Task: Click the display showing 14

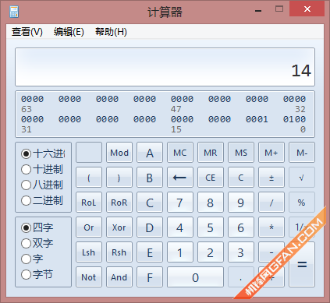Action: (165, 67)
